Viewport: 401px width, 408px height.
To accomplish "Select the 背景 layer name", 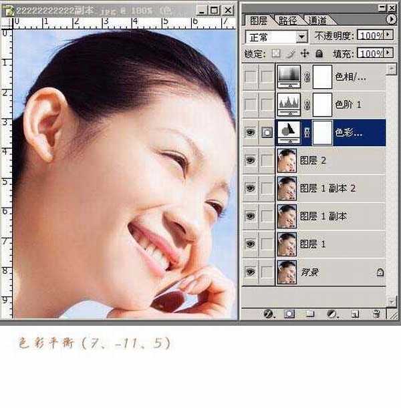I will (x=309, y=272).
